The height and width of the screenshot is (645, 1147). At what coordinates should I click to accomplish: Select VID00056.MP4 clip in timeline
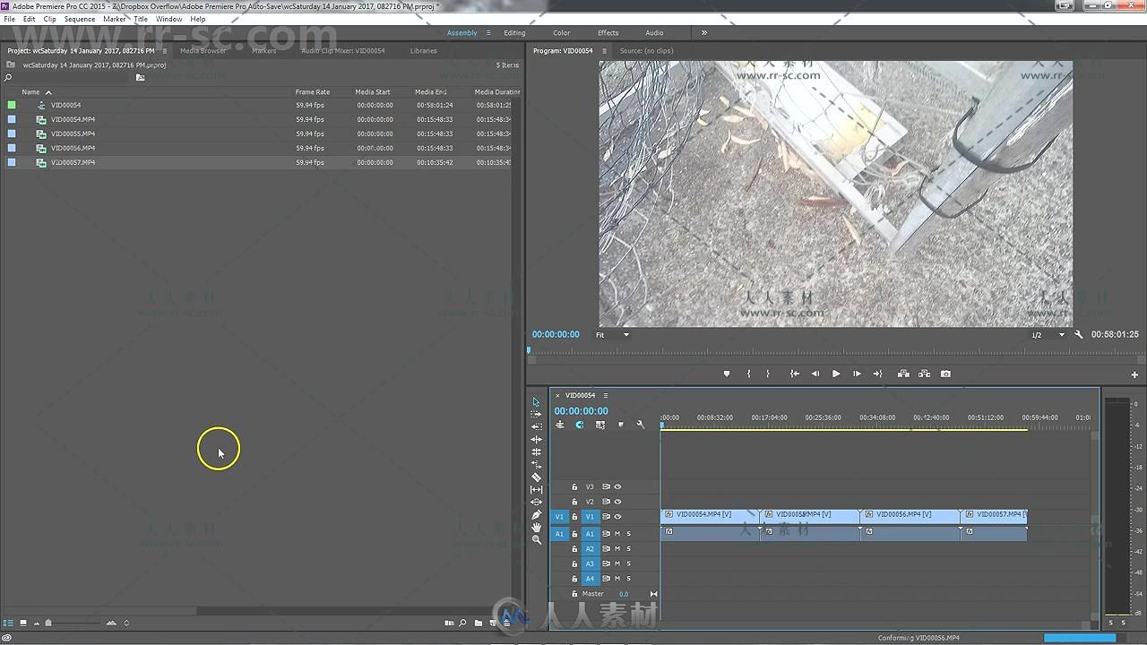tap(910, 515)
